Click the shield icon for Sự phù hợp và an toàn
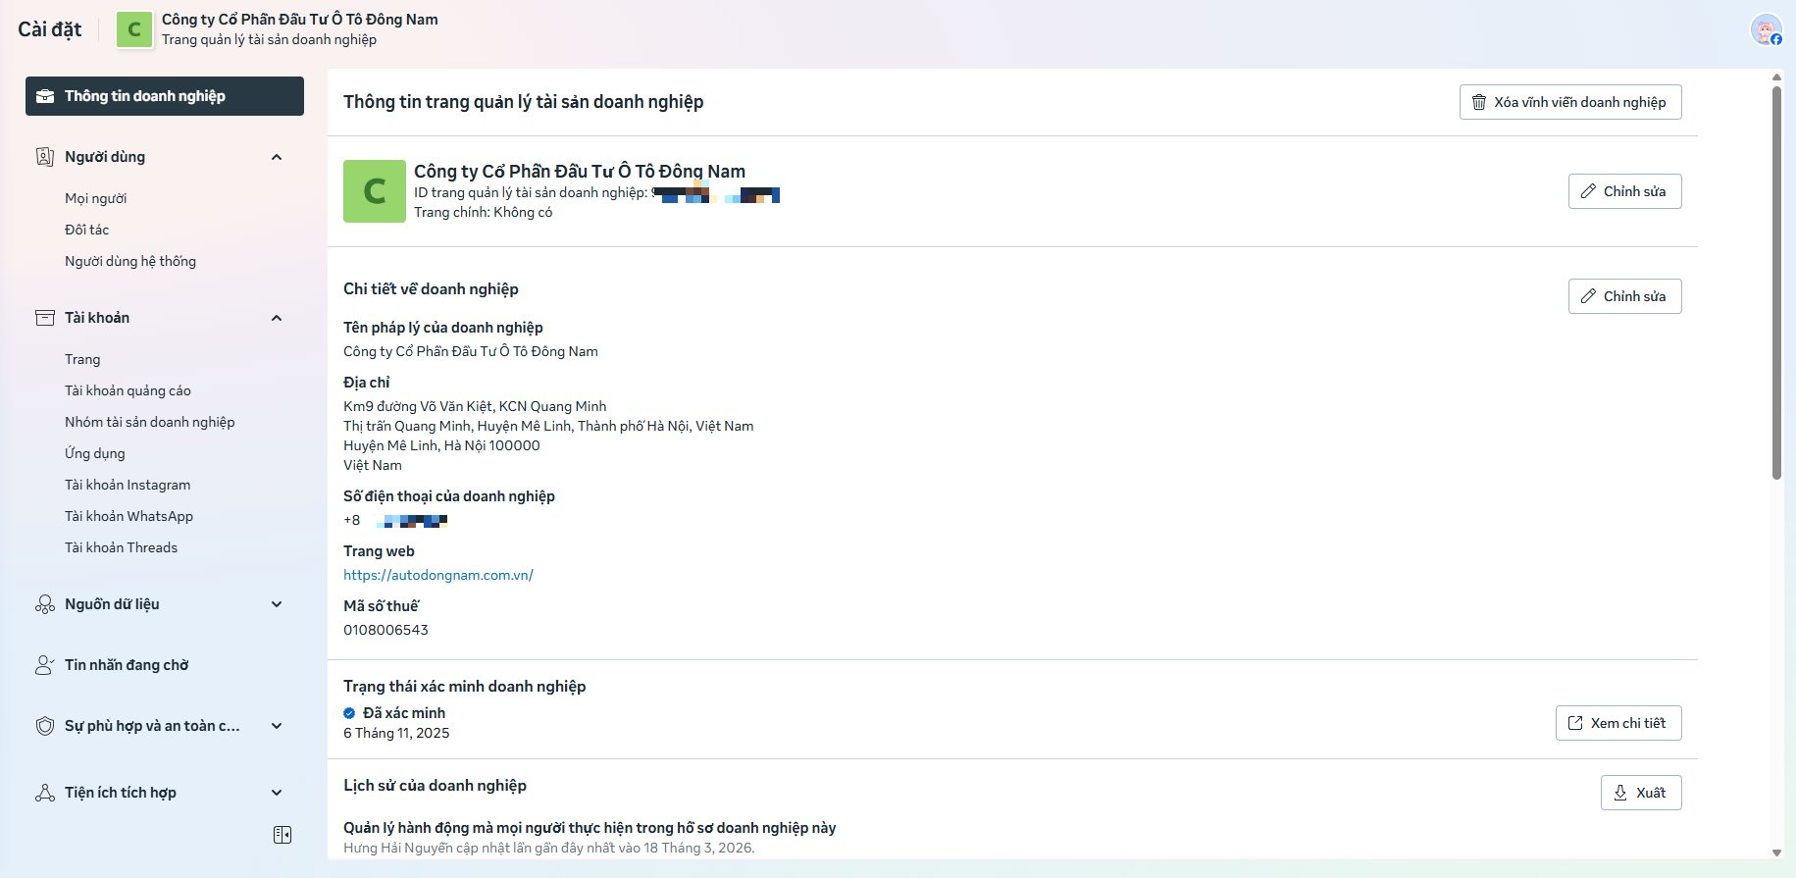The width and height of the screenshot is (1796, 878). click(x=45, y=726)
